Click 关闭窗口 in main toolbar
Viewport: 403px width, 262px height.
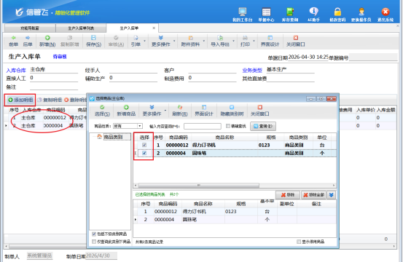click(x=296, y=41)
